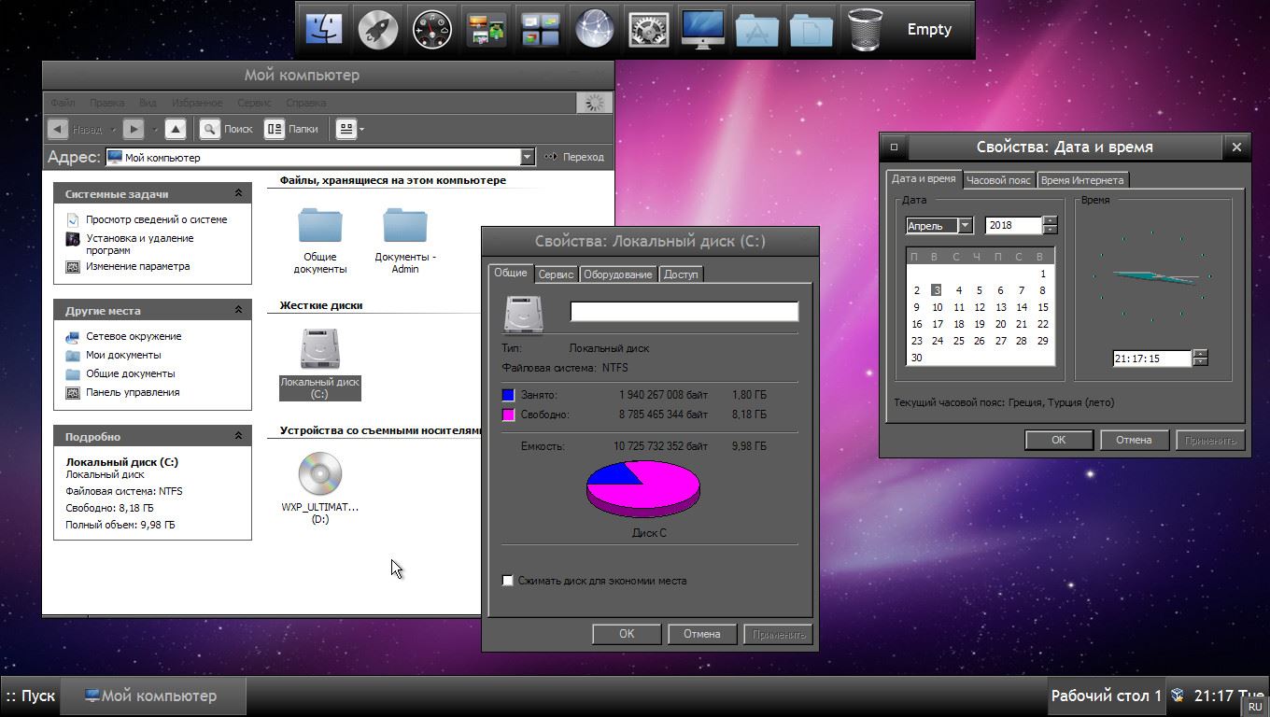Image resolution: width=1270 pixels, height=717 pixels.
Task: Open the Сервис menu in My Computer
Action: click(254, 103)
